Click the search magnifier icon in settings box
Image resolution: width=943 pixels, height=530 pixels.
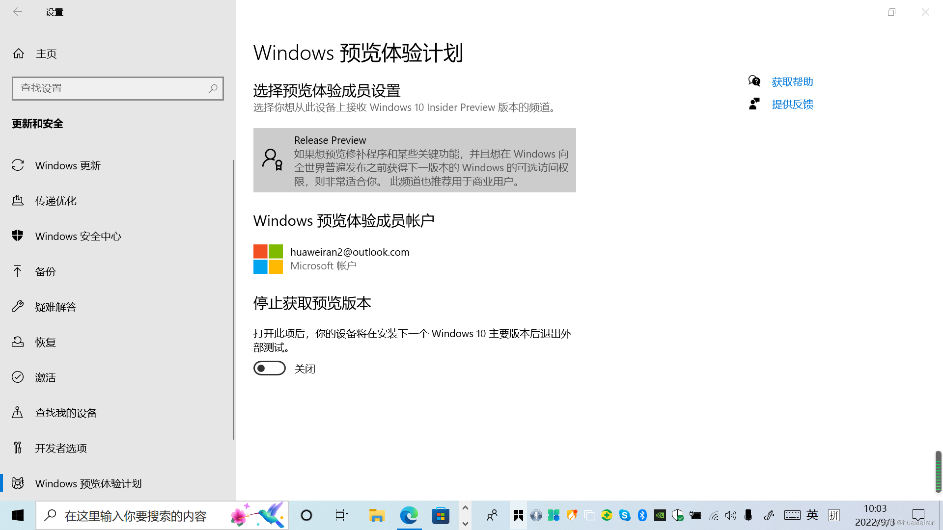213,88
